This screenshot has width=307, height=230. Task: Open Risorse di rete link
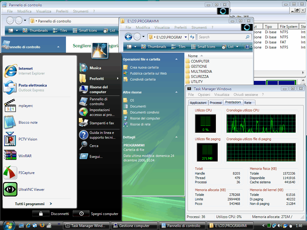pos(140,124)
